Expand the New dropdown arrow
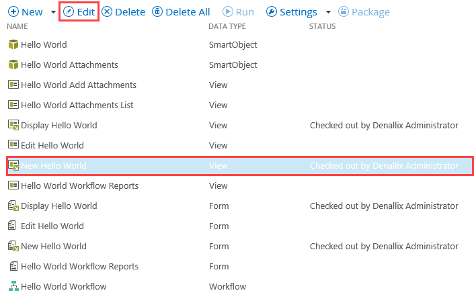The height and width of the screenshot is (301, 474). tap(53, 13)
